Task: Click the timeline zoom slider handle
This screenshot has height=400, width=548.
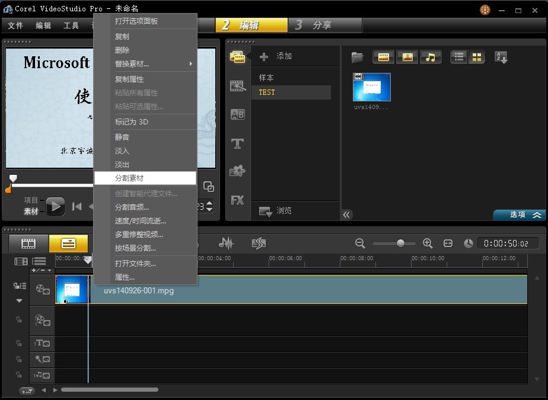Action: (x=400, y=243)
